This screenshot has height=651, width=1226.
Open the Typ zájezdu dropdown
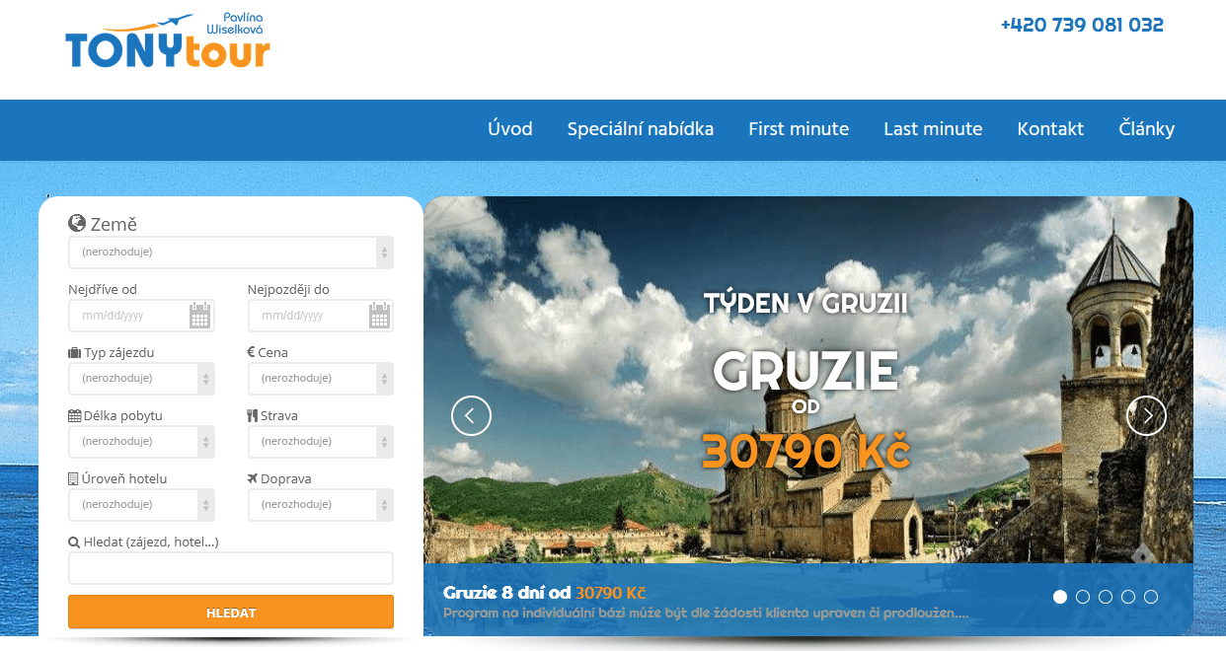click(141, 379)
